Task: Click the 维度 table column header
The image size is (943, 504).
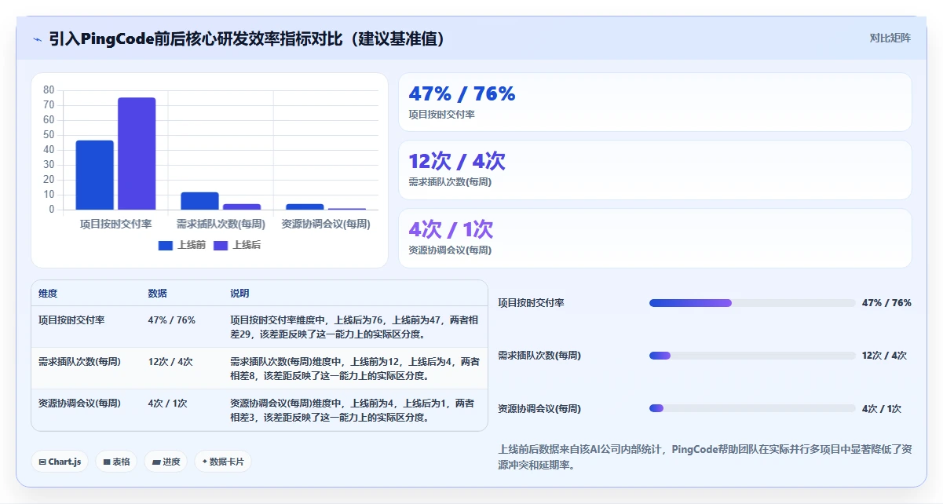Action: pos(48,294)
